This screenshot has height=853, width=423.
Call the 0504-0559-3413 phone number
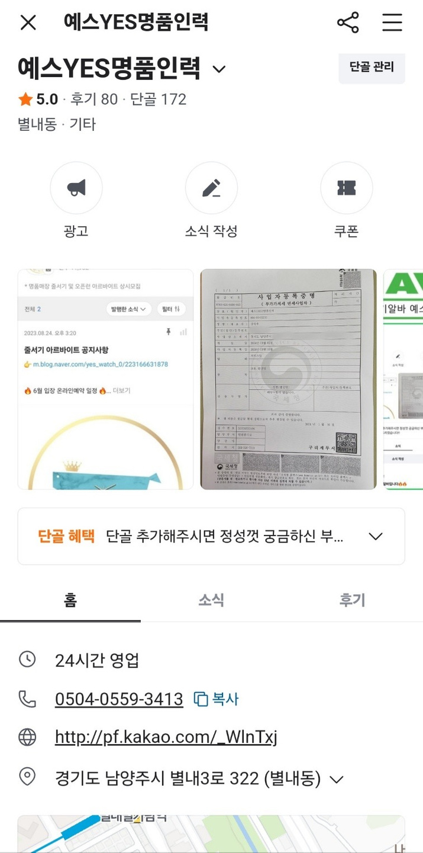[x=119, y=700]
